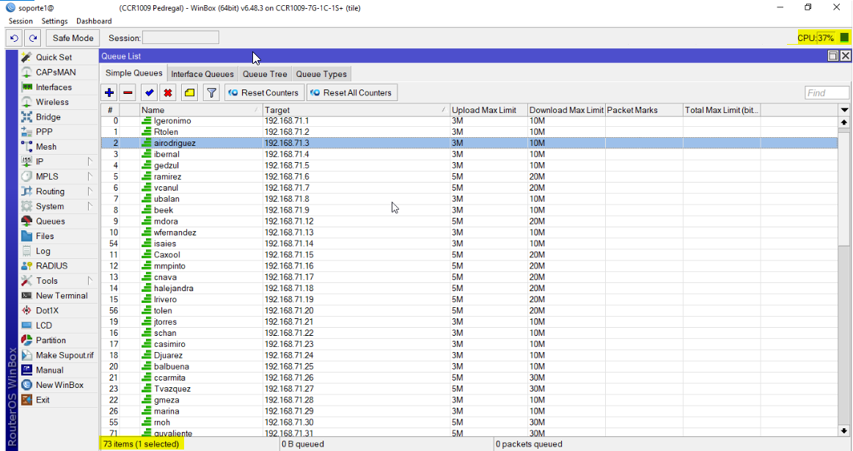Expand the IP submenu in sidebar
This screenshot has width=853, height=451.
(59, 161)
